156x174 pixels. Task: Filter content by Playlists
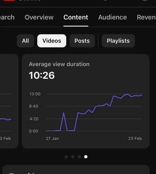click(x=118, y=41)
